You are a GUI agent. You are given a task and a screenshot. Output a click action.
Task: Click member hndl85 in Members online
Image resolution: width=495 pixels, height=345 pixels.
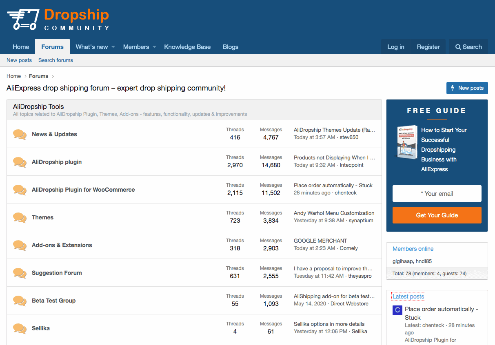coord(424,261)
